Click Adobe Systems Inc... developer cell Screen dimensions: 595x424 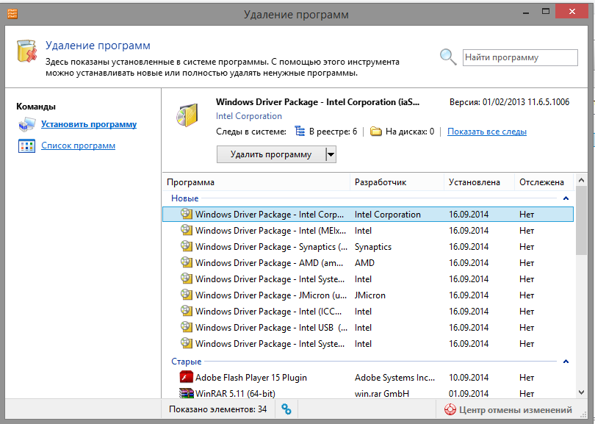point(394,378)
